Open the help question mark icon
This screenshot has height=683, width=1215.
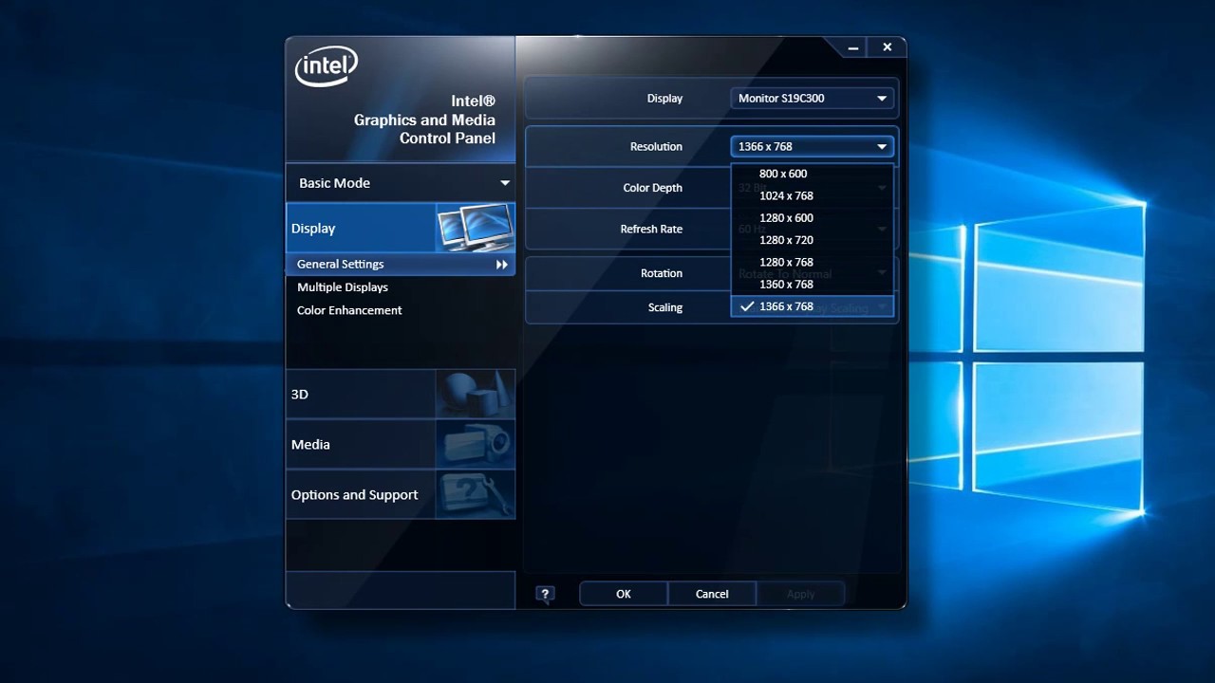pyautogui.click(x=545, y=594)
